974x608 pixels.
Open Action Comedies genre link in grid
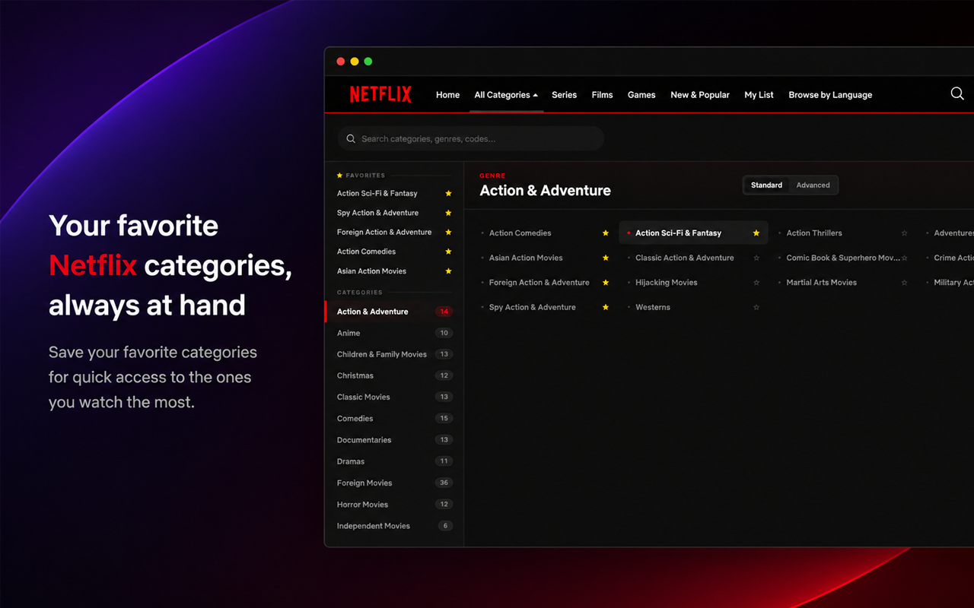tap(520, 233)
